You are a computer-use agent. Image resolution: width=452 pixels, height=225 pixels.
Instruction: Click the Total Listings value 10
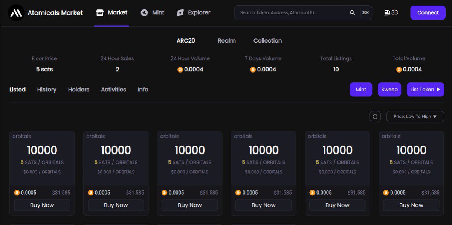click(x=336, y=70)
